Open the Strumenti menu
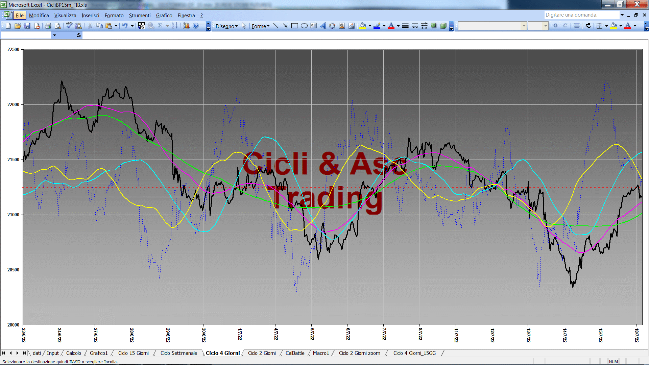649x365 pixels. click(x=140, y=15)
